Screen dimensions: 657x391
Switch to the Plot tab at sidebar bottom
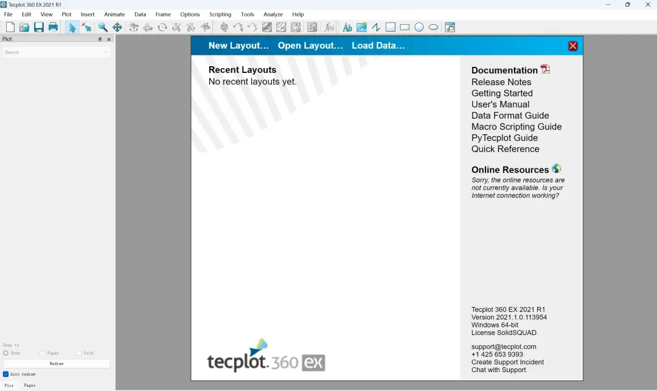(x=9, y=385)
